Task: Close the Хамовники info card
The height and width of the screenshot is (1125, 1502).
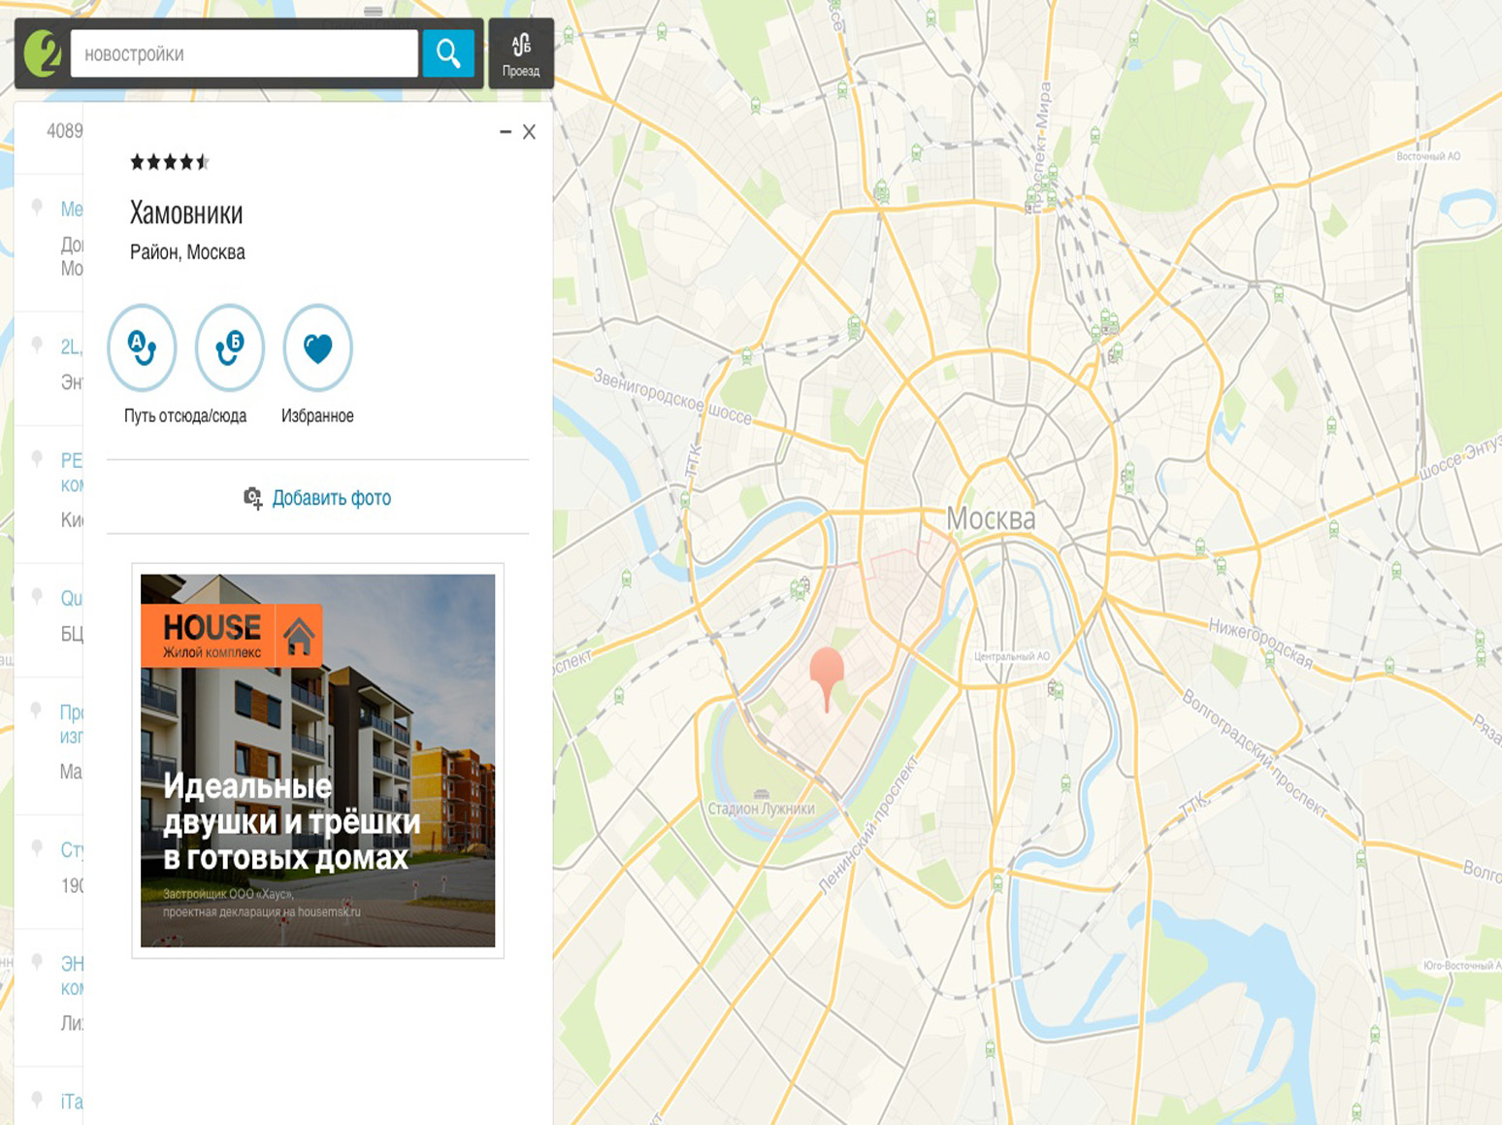Action: pos(529,132)
